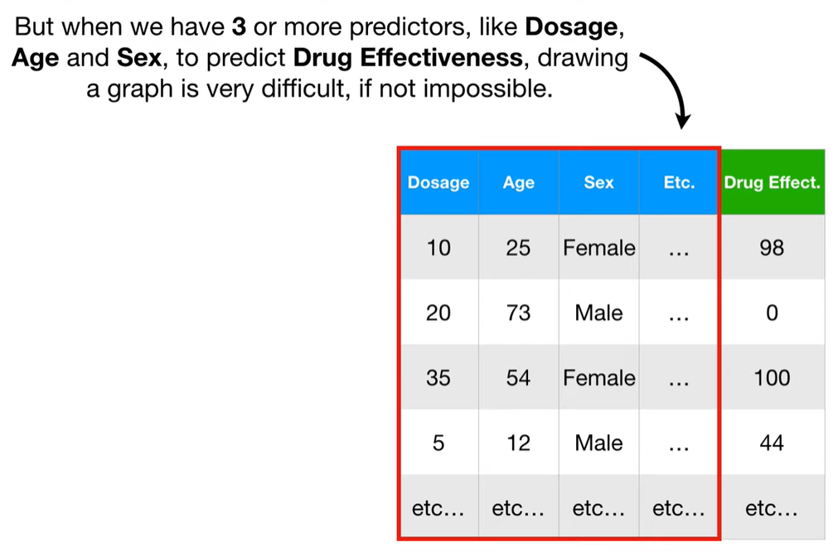
Task: Click the Drug Effect value 44
Action: pos(773,442)
